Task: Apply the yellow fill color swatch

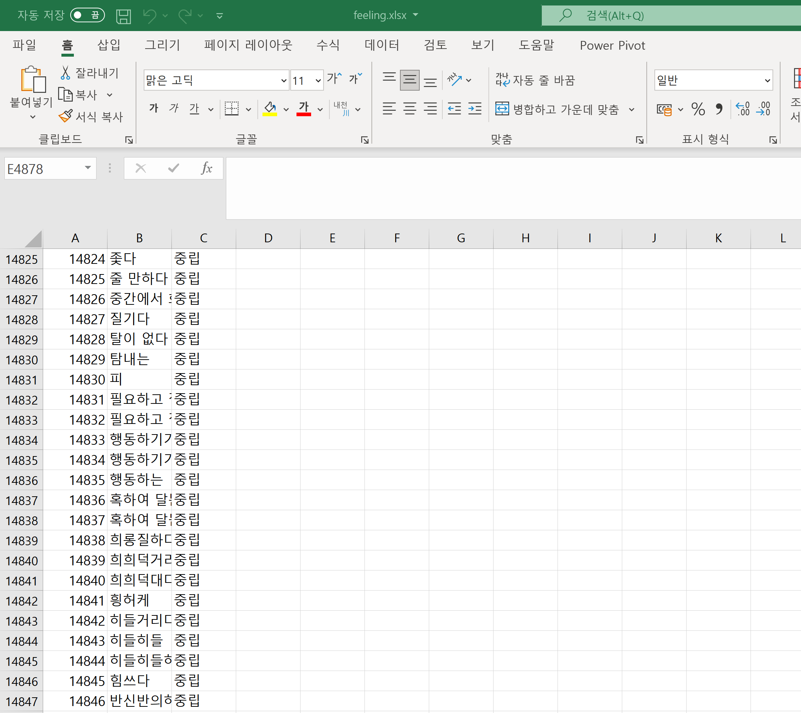Action: pos(269,109)
